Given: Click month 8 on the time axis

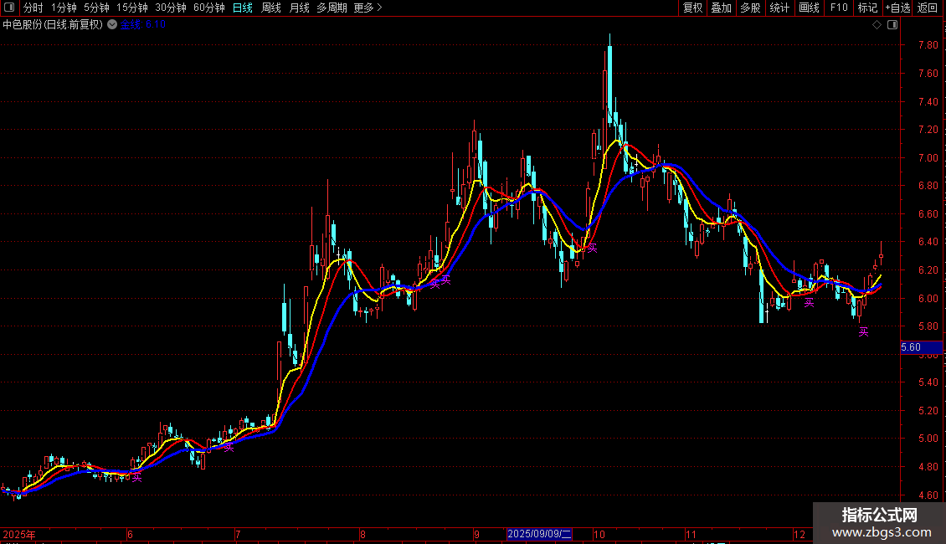Looking at the screenshot, I should click(x=362, y=534).
